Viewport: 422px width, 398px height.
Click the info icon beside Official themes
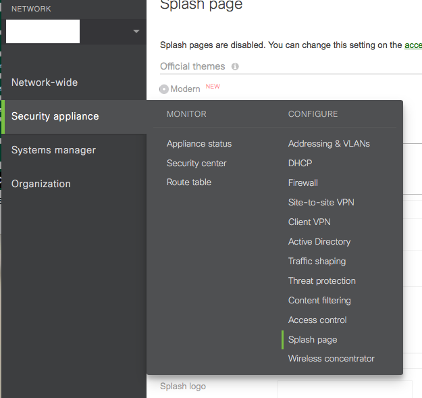235,67
